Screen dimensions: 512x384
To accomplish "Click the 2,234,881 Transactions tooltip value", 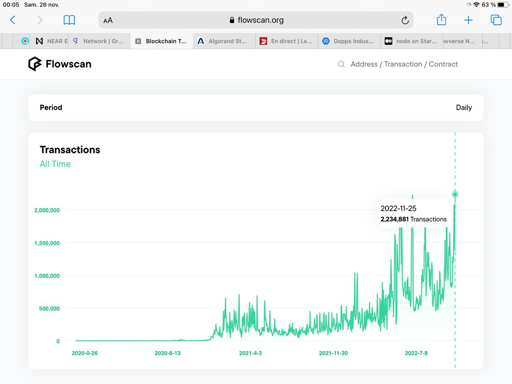I will 413,219.
